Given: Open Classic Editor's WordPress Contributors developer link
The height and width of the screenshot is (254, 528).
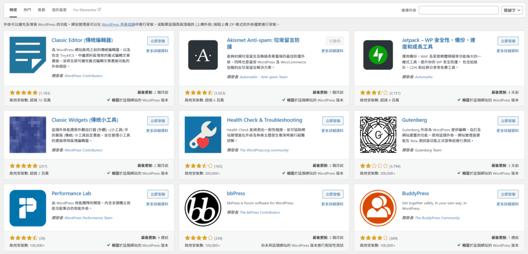Looking at the screenshot, I should [x=83, y=76].
